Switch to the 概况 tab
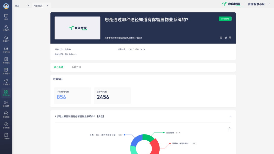Image resolution: width=274 pixels, height=154 pixels. point(17,6)
